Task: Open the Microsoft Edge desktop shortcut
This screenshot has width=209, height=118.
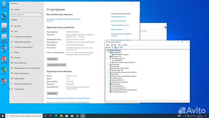Action: pyautogui.click(x=4, y=16)
